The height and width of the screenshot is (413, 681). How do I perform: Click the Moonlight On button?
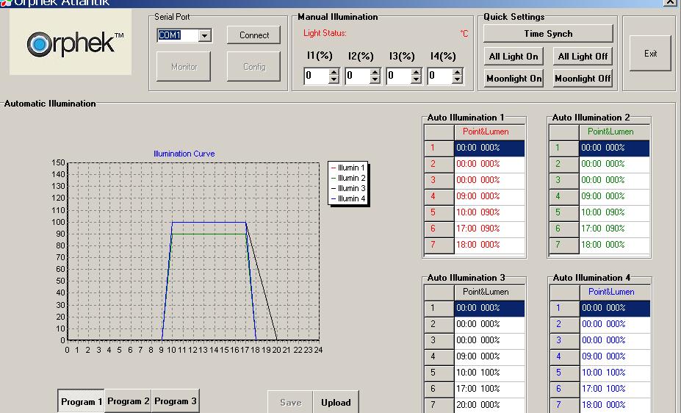point(514,79)
